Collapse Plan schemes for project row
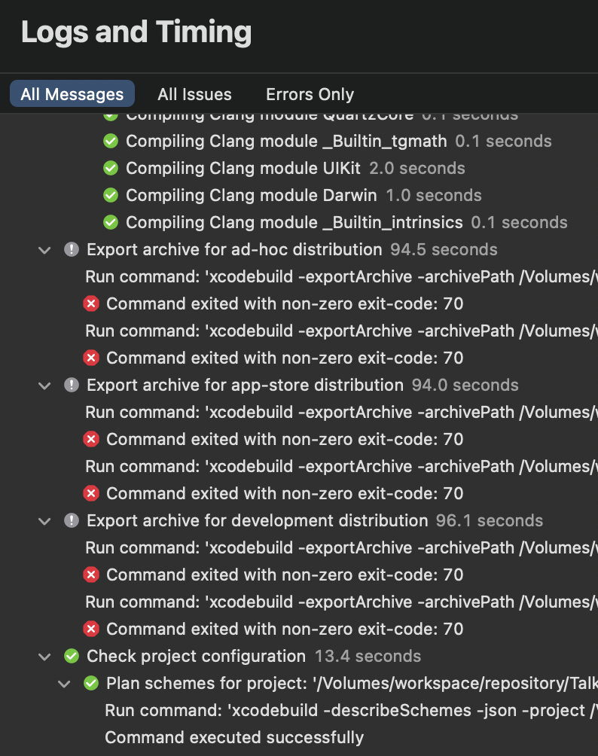Screen dimensions: 598x756 click(65, 684)
